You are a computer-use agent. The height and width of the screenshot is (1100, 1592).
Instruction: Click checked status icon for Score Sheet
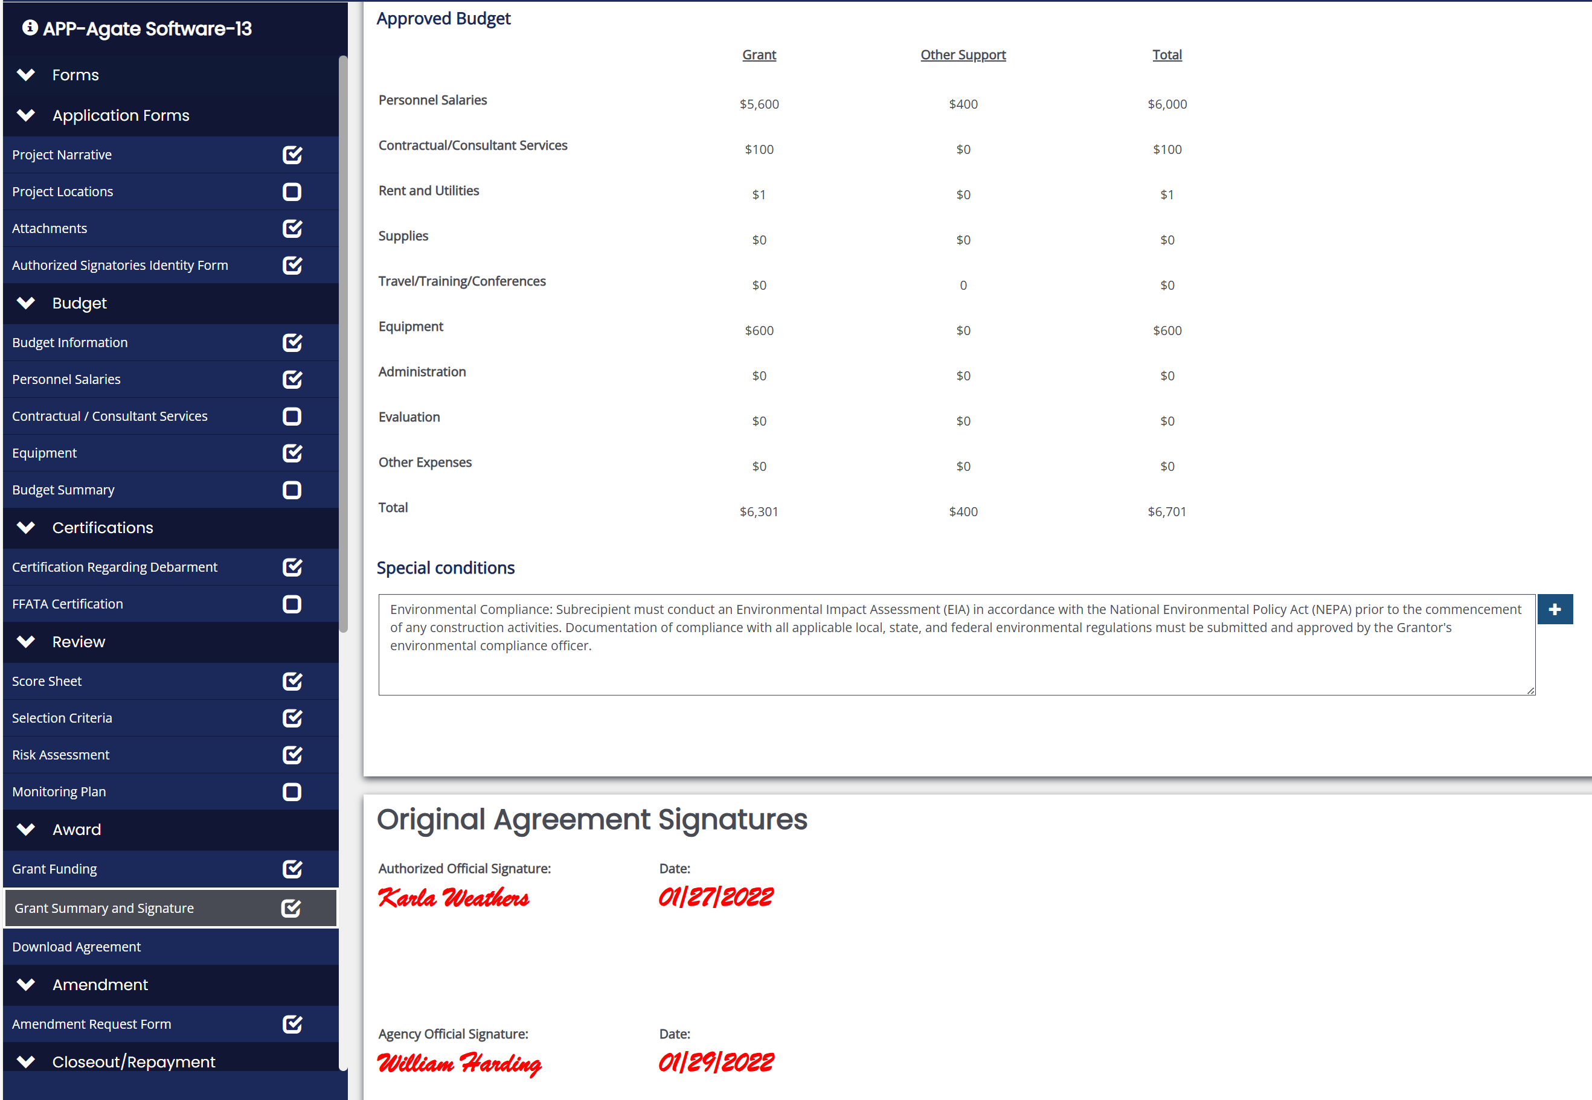tap(292, 681)
